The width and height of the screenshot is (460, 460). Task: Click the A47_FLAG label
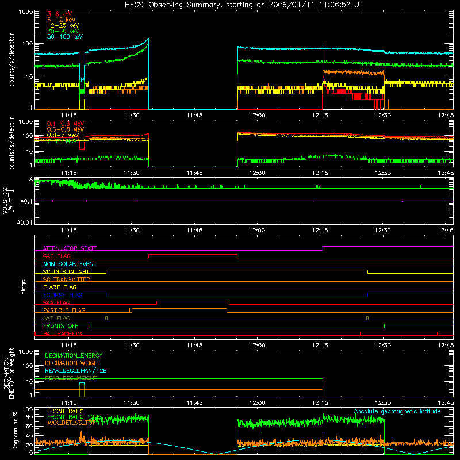[56, 319]
